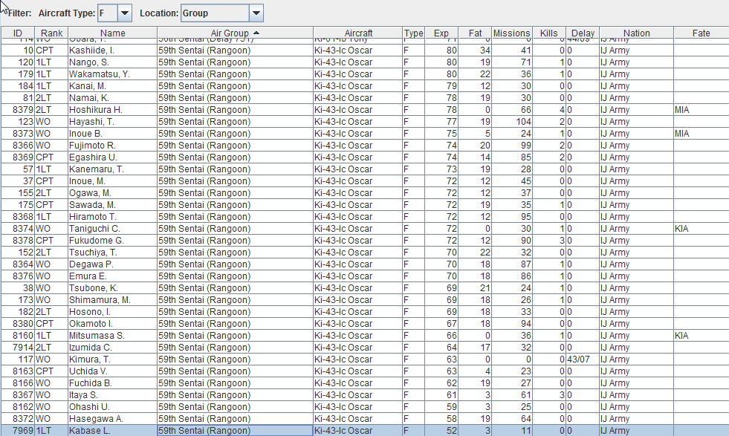729x436 pixels.
Task: Select pilot Hiramoto T. name cell
Action: (112, 217)
